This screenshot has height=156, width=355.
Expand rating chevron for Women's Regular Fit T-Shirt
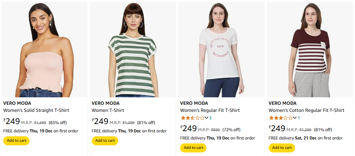pyautogui.click(x=206, y=118)
